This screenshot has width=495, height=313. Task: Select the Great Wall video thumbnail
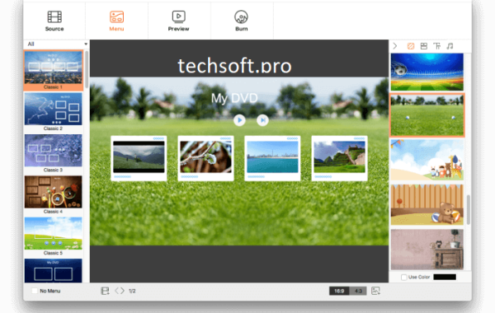pos(339,158)
